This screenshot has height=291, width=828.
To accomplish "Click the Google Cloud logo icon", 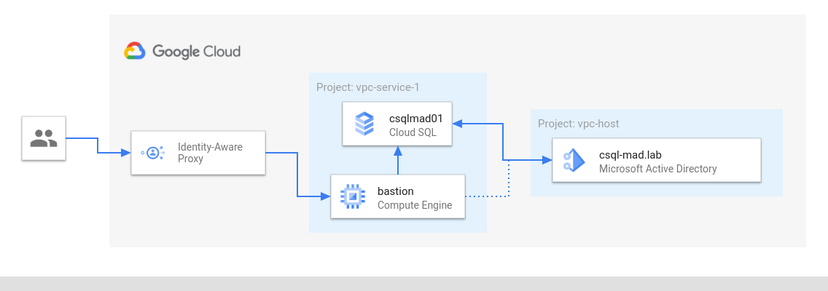I will pos(135,51).
